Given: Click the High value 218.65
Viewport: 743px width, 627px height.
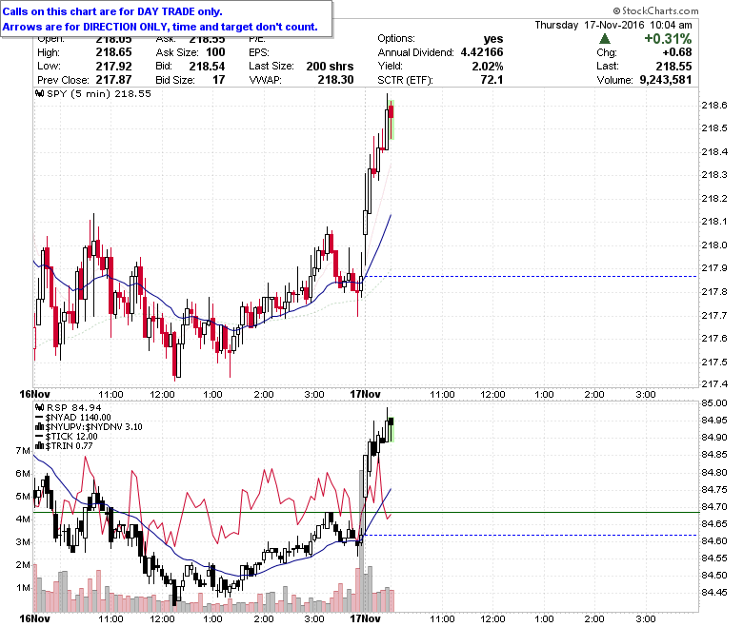Looking at the screenshot, I should pyautogui.click(x=113, y=52).
